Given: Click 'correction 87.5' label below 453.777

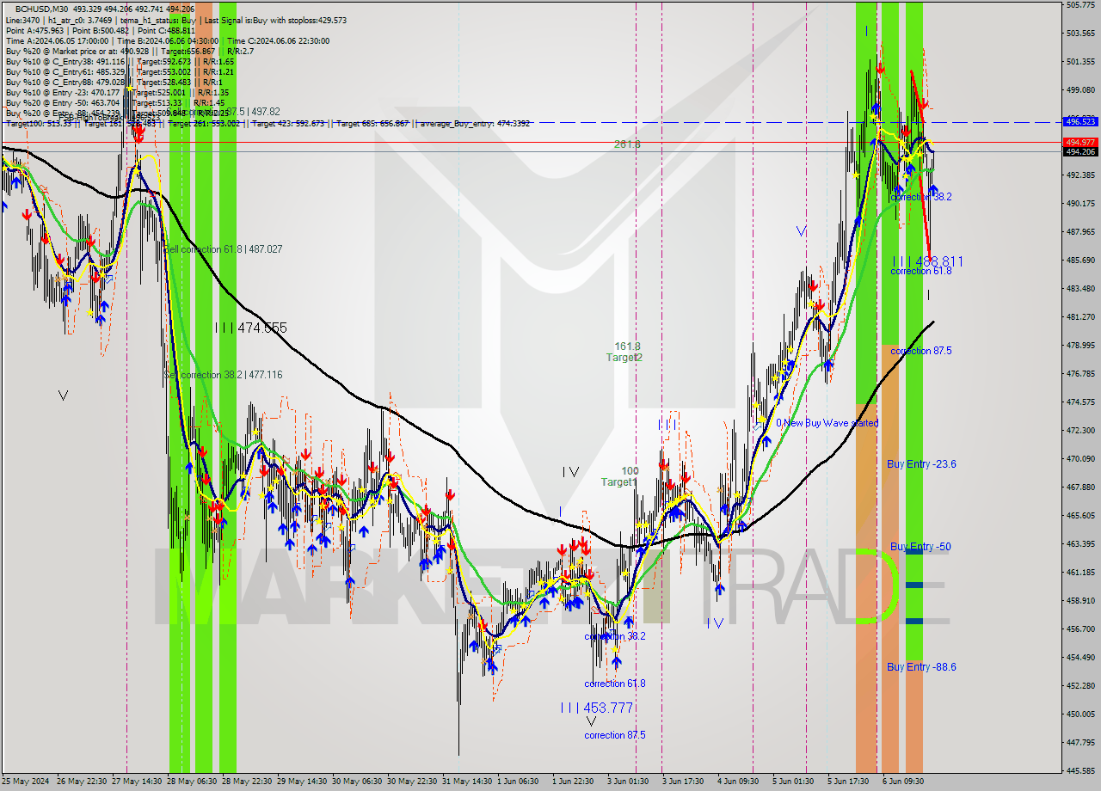Looking at the screenshot, I should tap(615, 735).
